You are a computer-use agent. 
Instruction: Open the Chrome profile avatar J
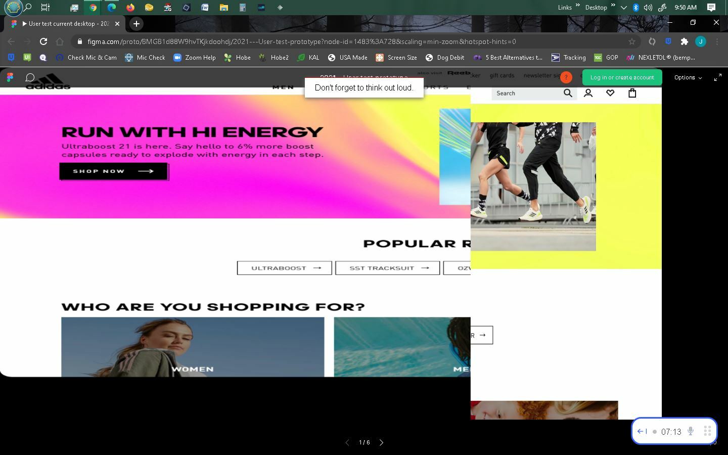(700, 41)
